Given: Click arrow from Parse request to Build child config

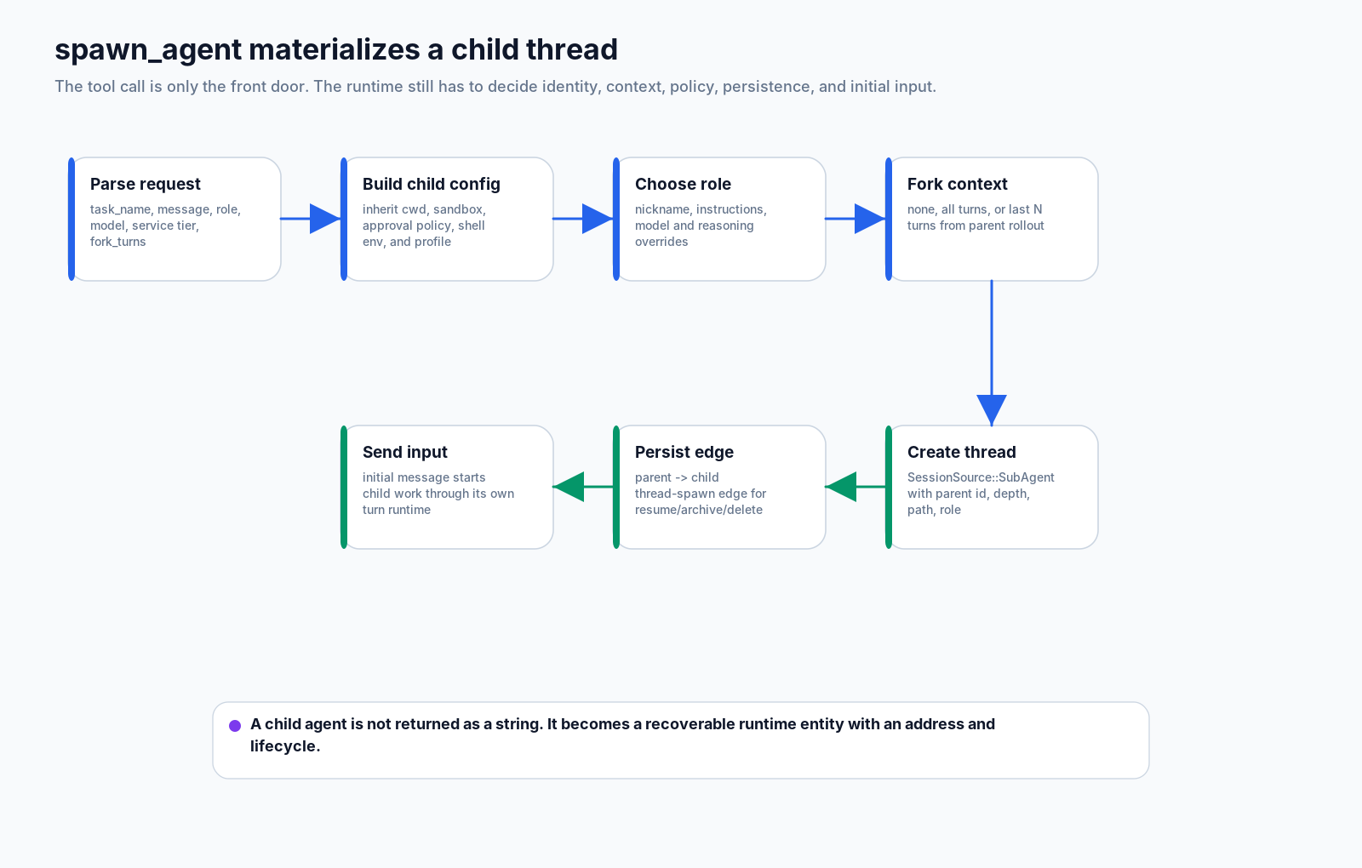Looking at the screenshot, I should pos(311,219).
